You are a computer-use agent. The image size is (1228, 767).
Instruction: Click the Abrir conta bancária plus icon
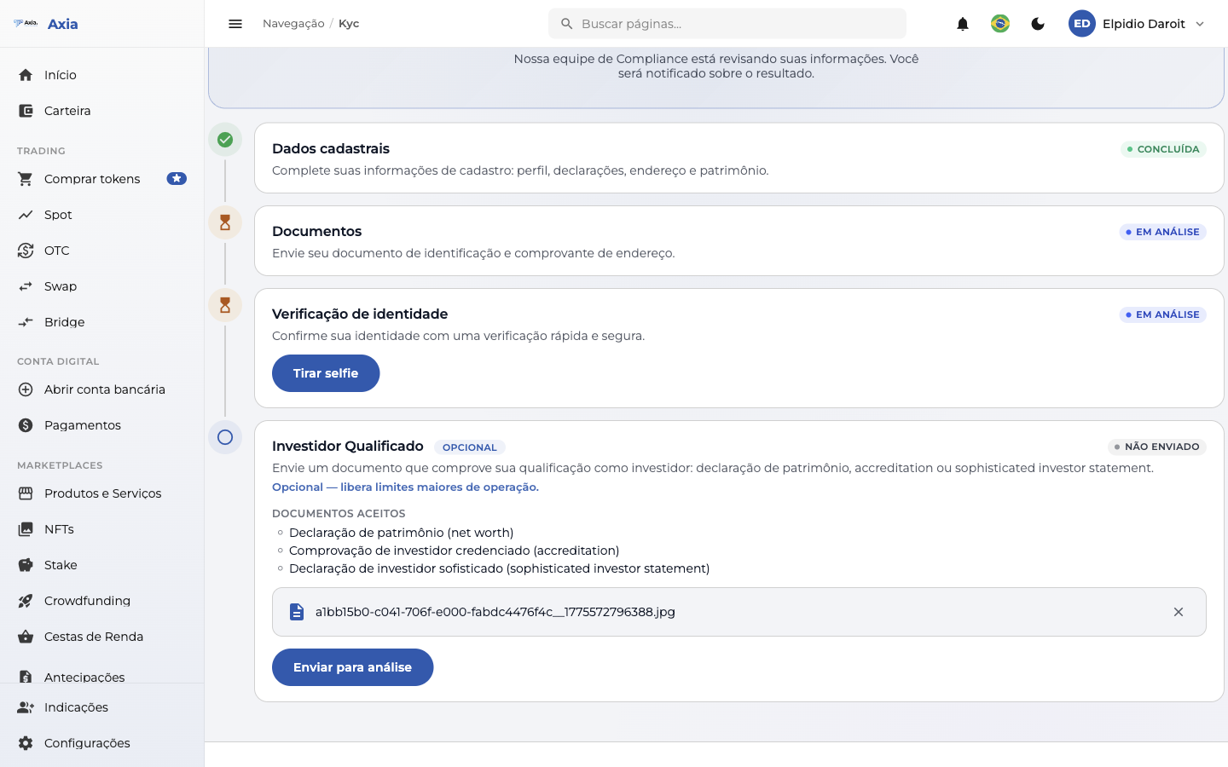coord(26,389)
